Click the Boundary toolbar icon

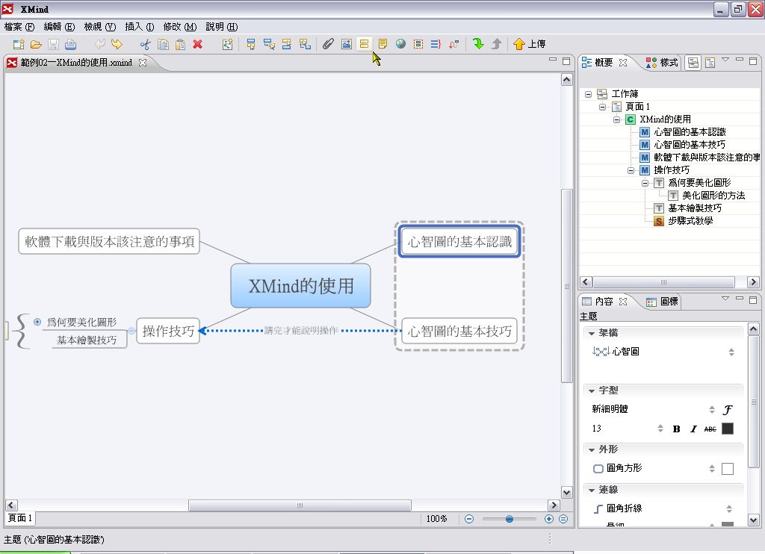point(418,44)
